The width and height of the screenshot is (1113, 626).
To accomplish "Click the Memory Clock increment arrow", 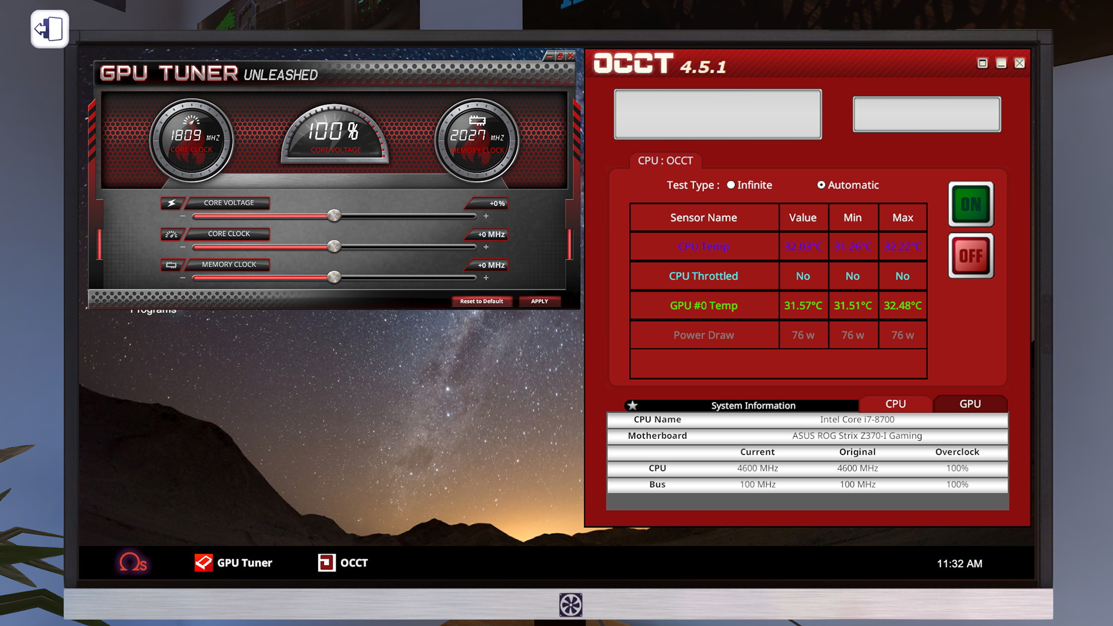I will tap(486, 276).
